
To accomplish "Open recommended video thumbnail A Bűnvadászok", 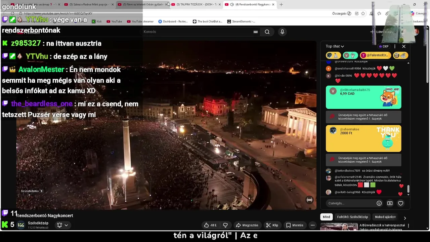I will click(338, 227).
